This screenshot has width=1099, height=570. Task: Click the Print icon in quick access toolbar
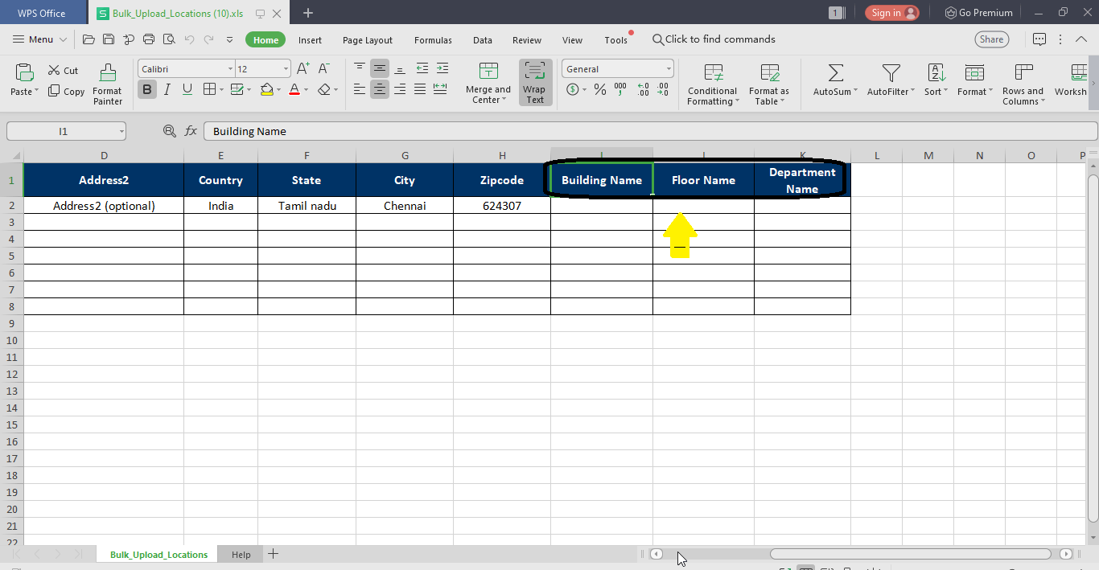coord(149,39)
